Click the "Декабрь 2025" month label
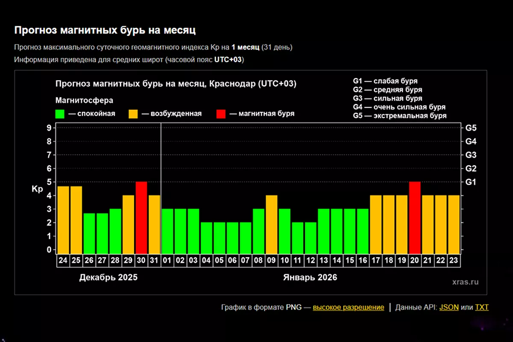Image resolution: width=513 pixels, height=342 pixels. (x=108, y=277)
